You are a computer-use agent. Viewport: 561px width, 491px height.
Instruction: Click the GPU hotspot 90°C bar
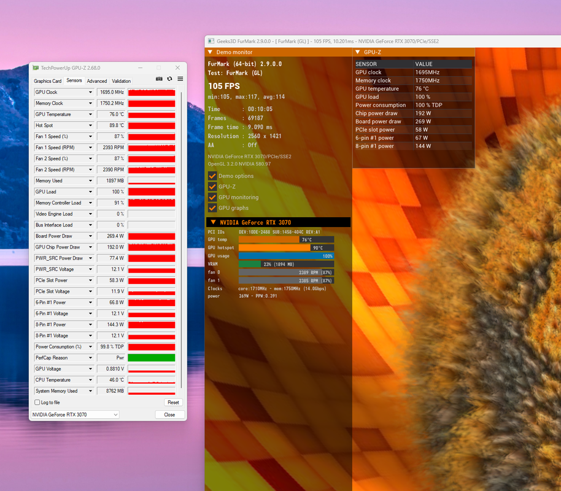[x=274, y=247]
